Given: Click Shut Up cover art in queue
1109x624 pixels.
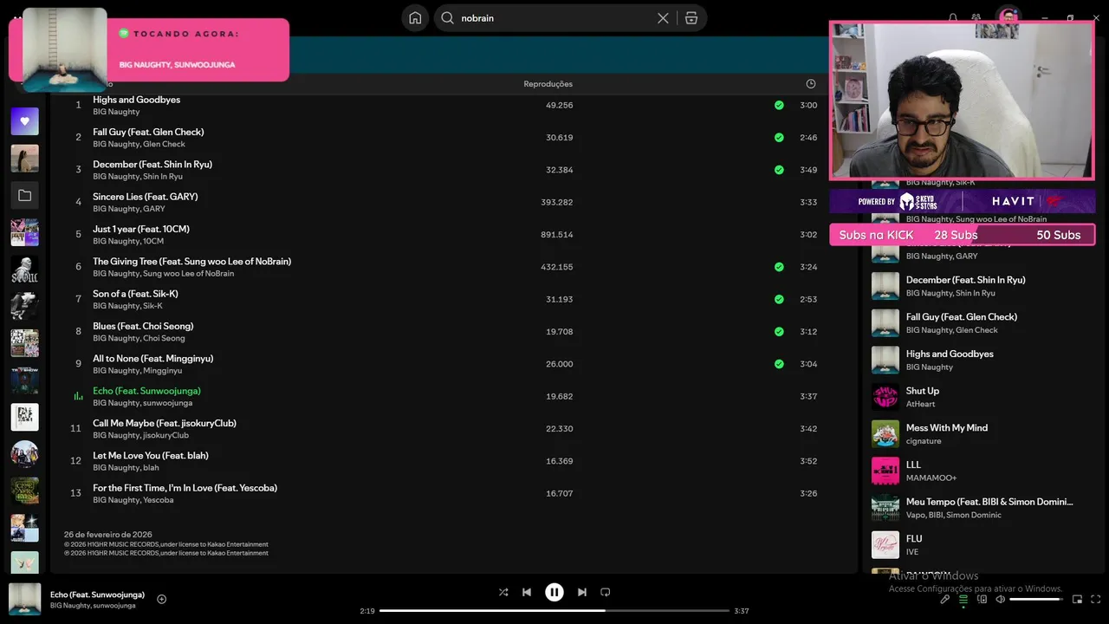Looking at the screenshot, I should (885, 397).
